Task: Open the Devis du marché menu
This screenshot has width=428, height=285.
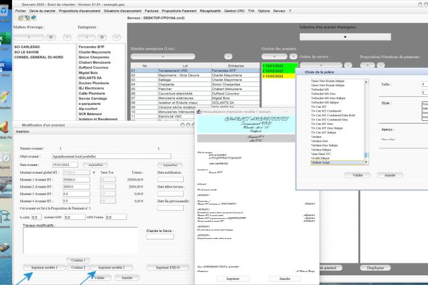Action: 42,11
